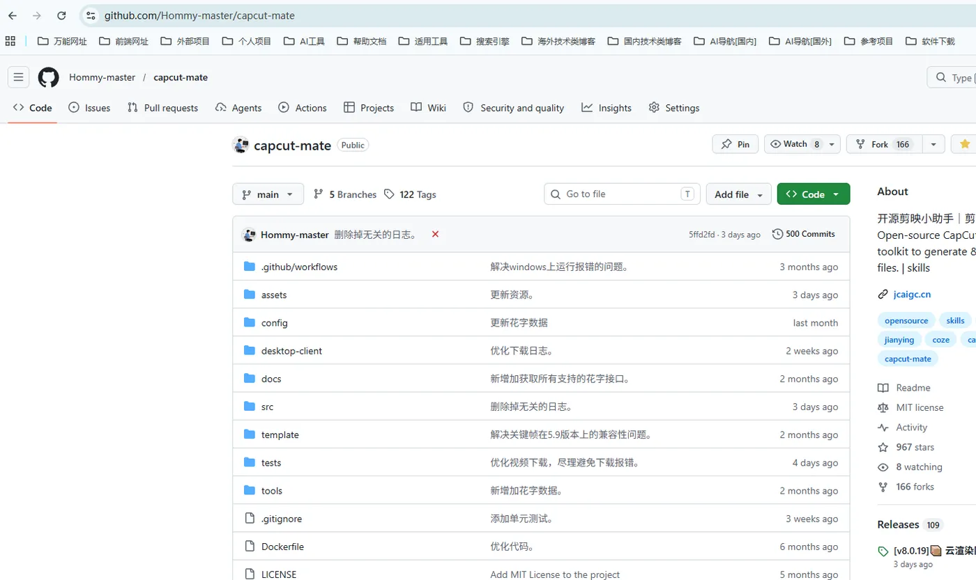The height and width of the screenshot is (580, 976).
Task: Click the assets folder icon
Action: (x=250, y=295)
